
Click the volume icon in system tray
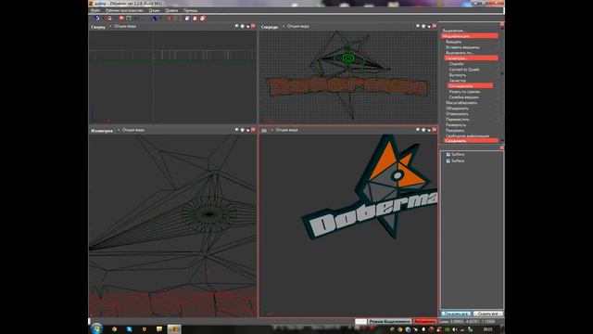[455, 329]
